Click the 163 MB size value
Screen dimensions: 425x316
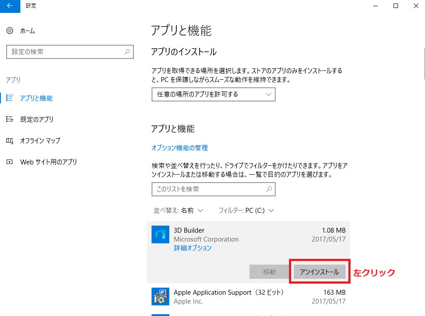tap(335, 293)
